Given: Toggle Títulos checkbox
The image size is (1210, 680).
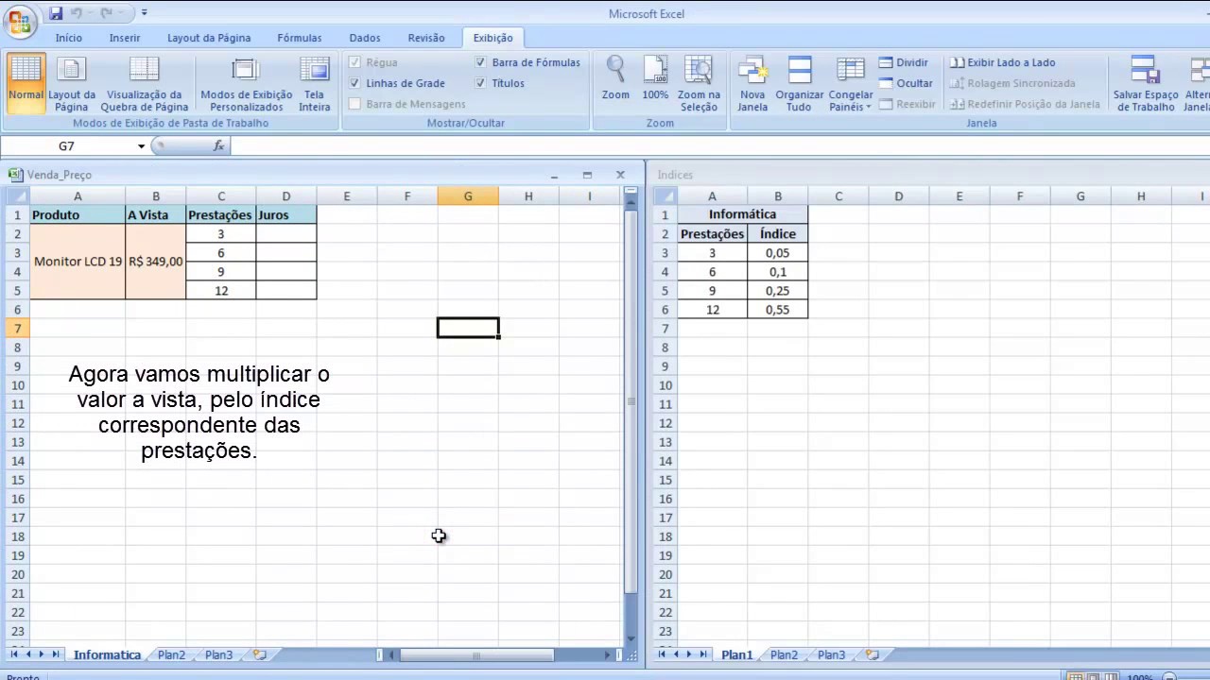Looking at the screenshot, I should pos(480,83).
